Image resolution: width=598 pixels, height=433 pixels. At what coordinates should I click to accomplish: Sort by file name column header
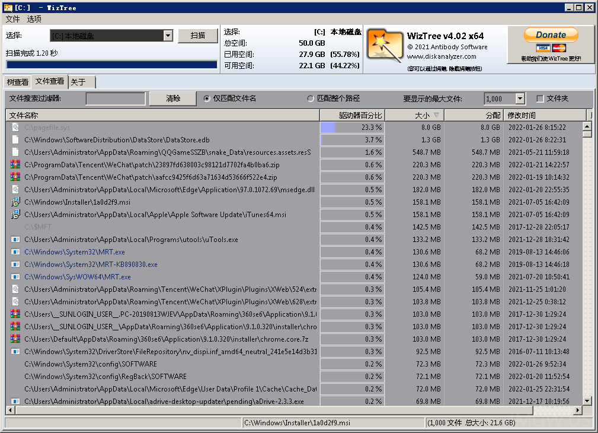click(x=162, y=115)
